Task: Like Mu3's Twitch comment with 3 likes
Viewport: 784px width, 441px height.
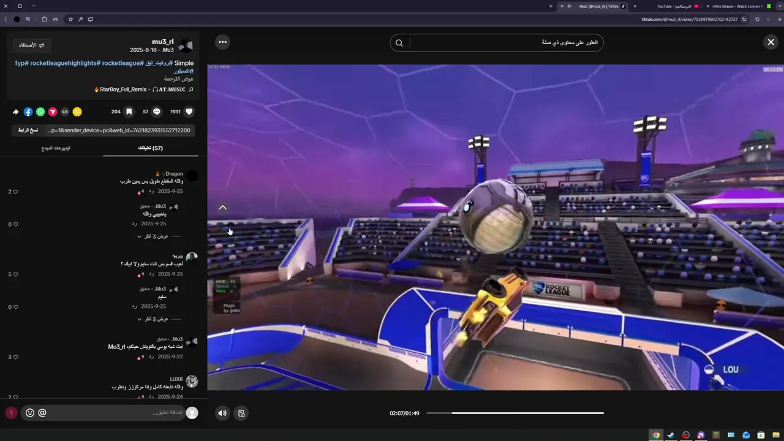Action: pos(15,356)
